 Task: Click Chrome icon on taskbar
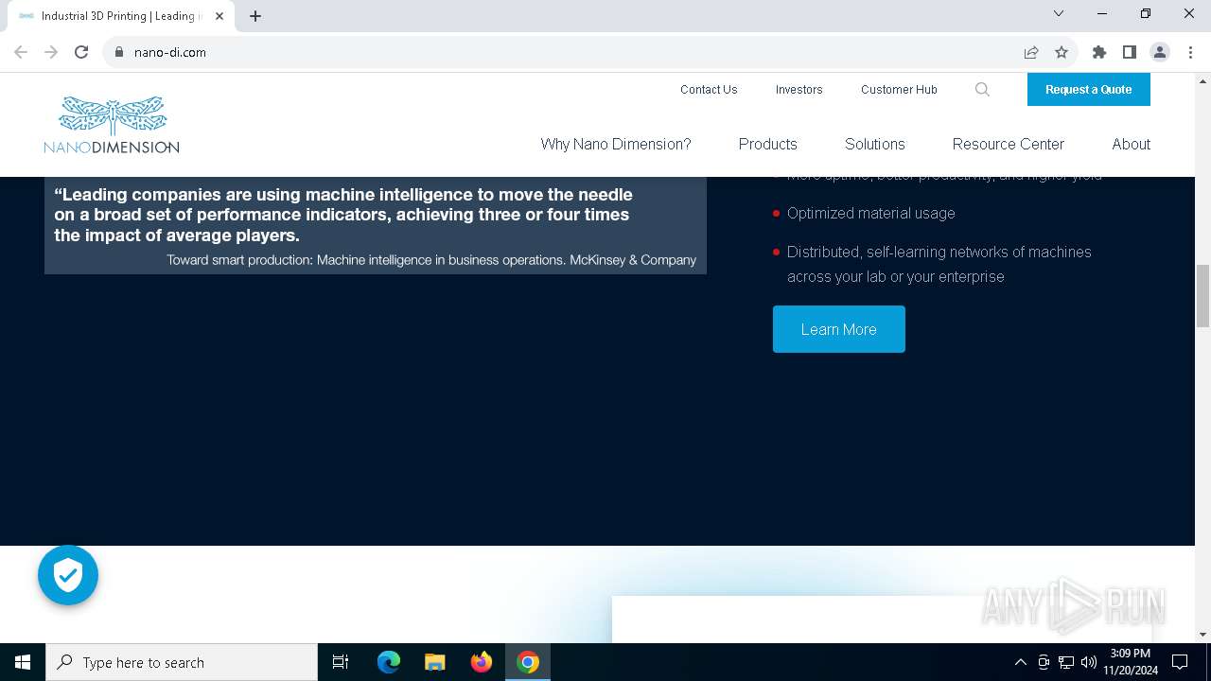[x=528, y=662]
